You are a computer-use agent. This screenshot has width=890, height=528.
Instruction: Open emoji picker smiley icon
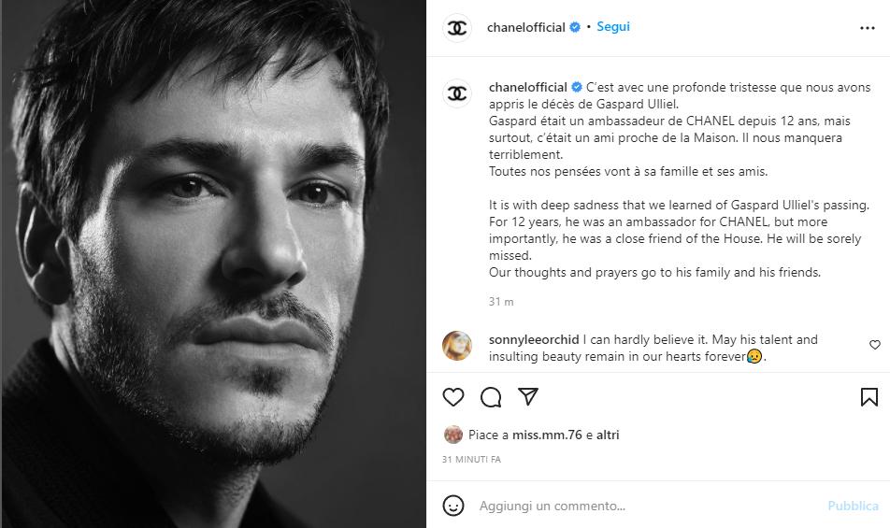[x=452, y=506]
